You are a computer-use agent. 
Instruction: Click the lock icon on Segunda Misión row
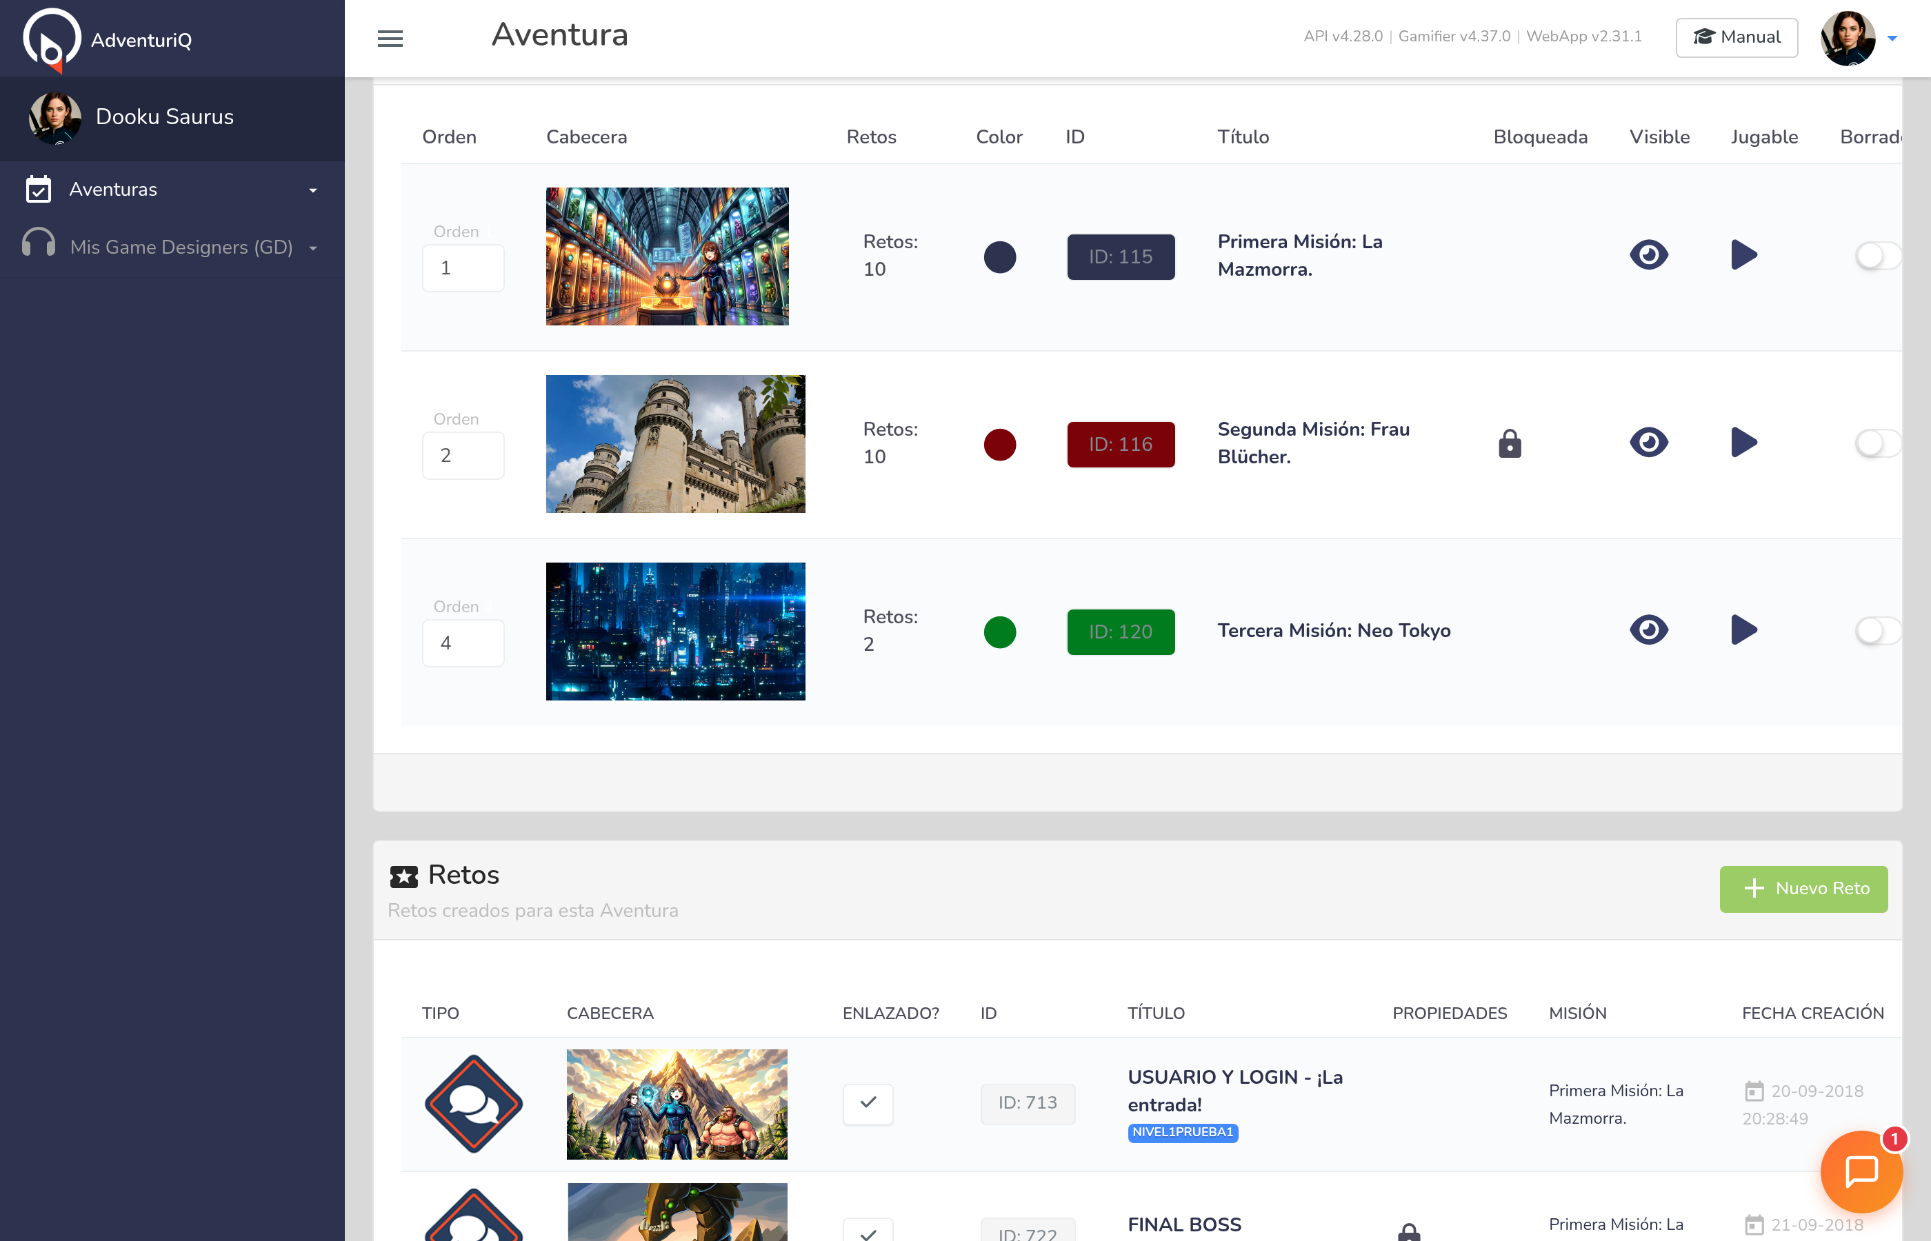(1510, 443)
